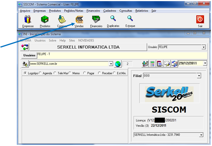
Task: Open the calculator icon
Action: coord(152,63)
